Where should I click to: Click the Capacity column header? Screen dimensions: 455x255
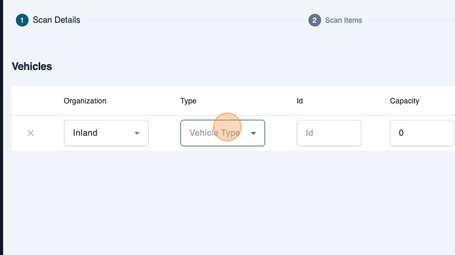[x=404, y=101]
